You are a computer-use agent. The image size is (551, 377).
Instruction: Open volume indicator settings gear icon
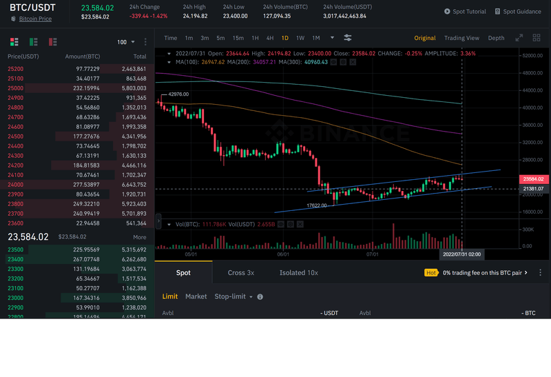pyautogui.click(x=291, y=224)
